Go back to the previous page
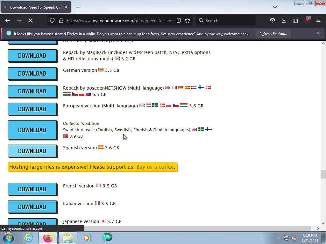 point(8,21)
